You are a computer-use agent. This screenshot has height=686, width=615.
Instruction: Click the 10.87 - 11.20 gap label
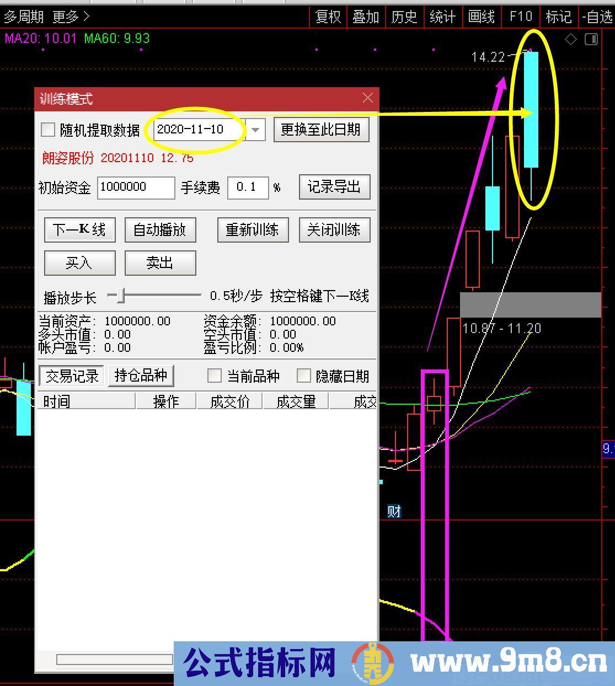click(x=502, y=328)
